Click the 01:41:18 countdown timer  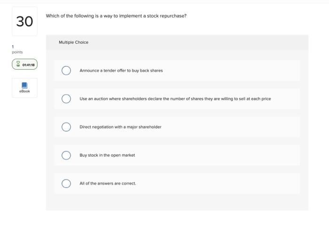28,65
